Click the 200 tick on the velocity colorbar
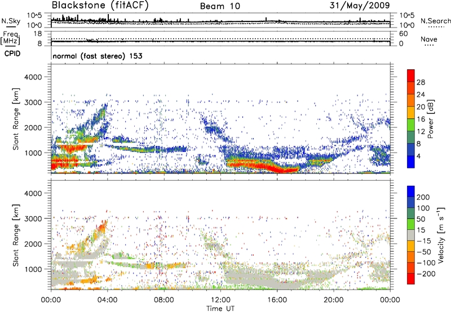451x312 pixels. 423,197
